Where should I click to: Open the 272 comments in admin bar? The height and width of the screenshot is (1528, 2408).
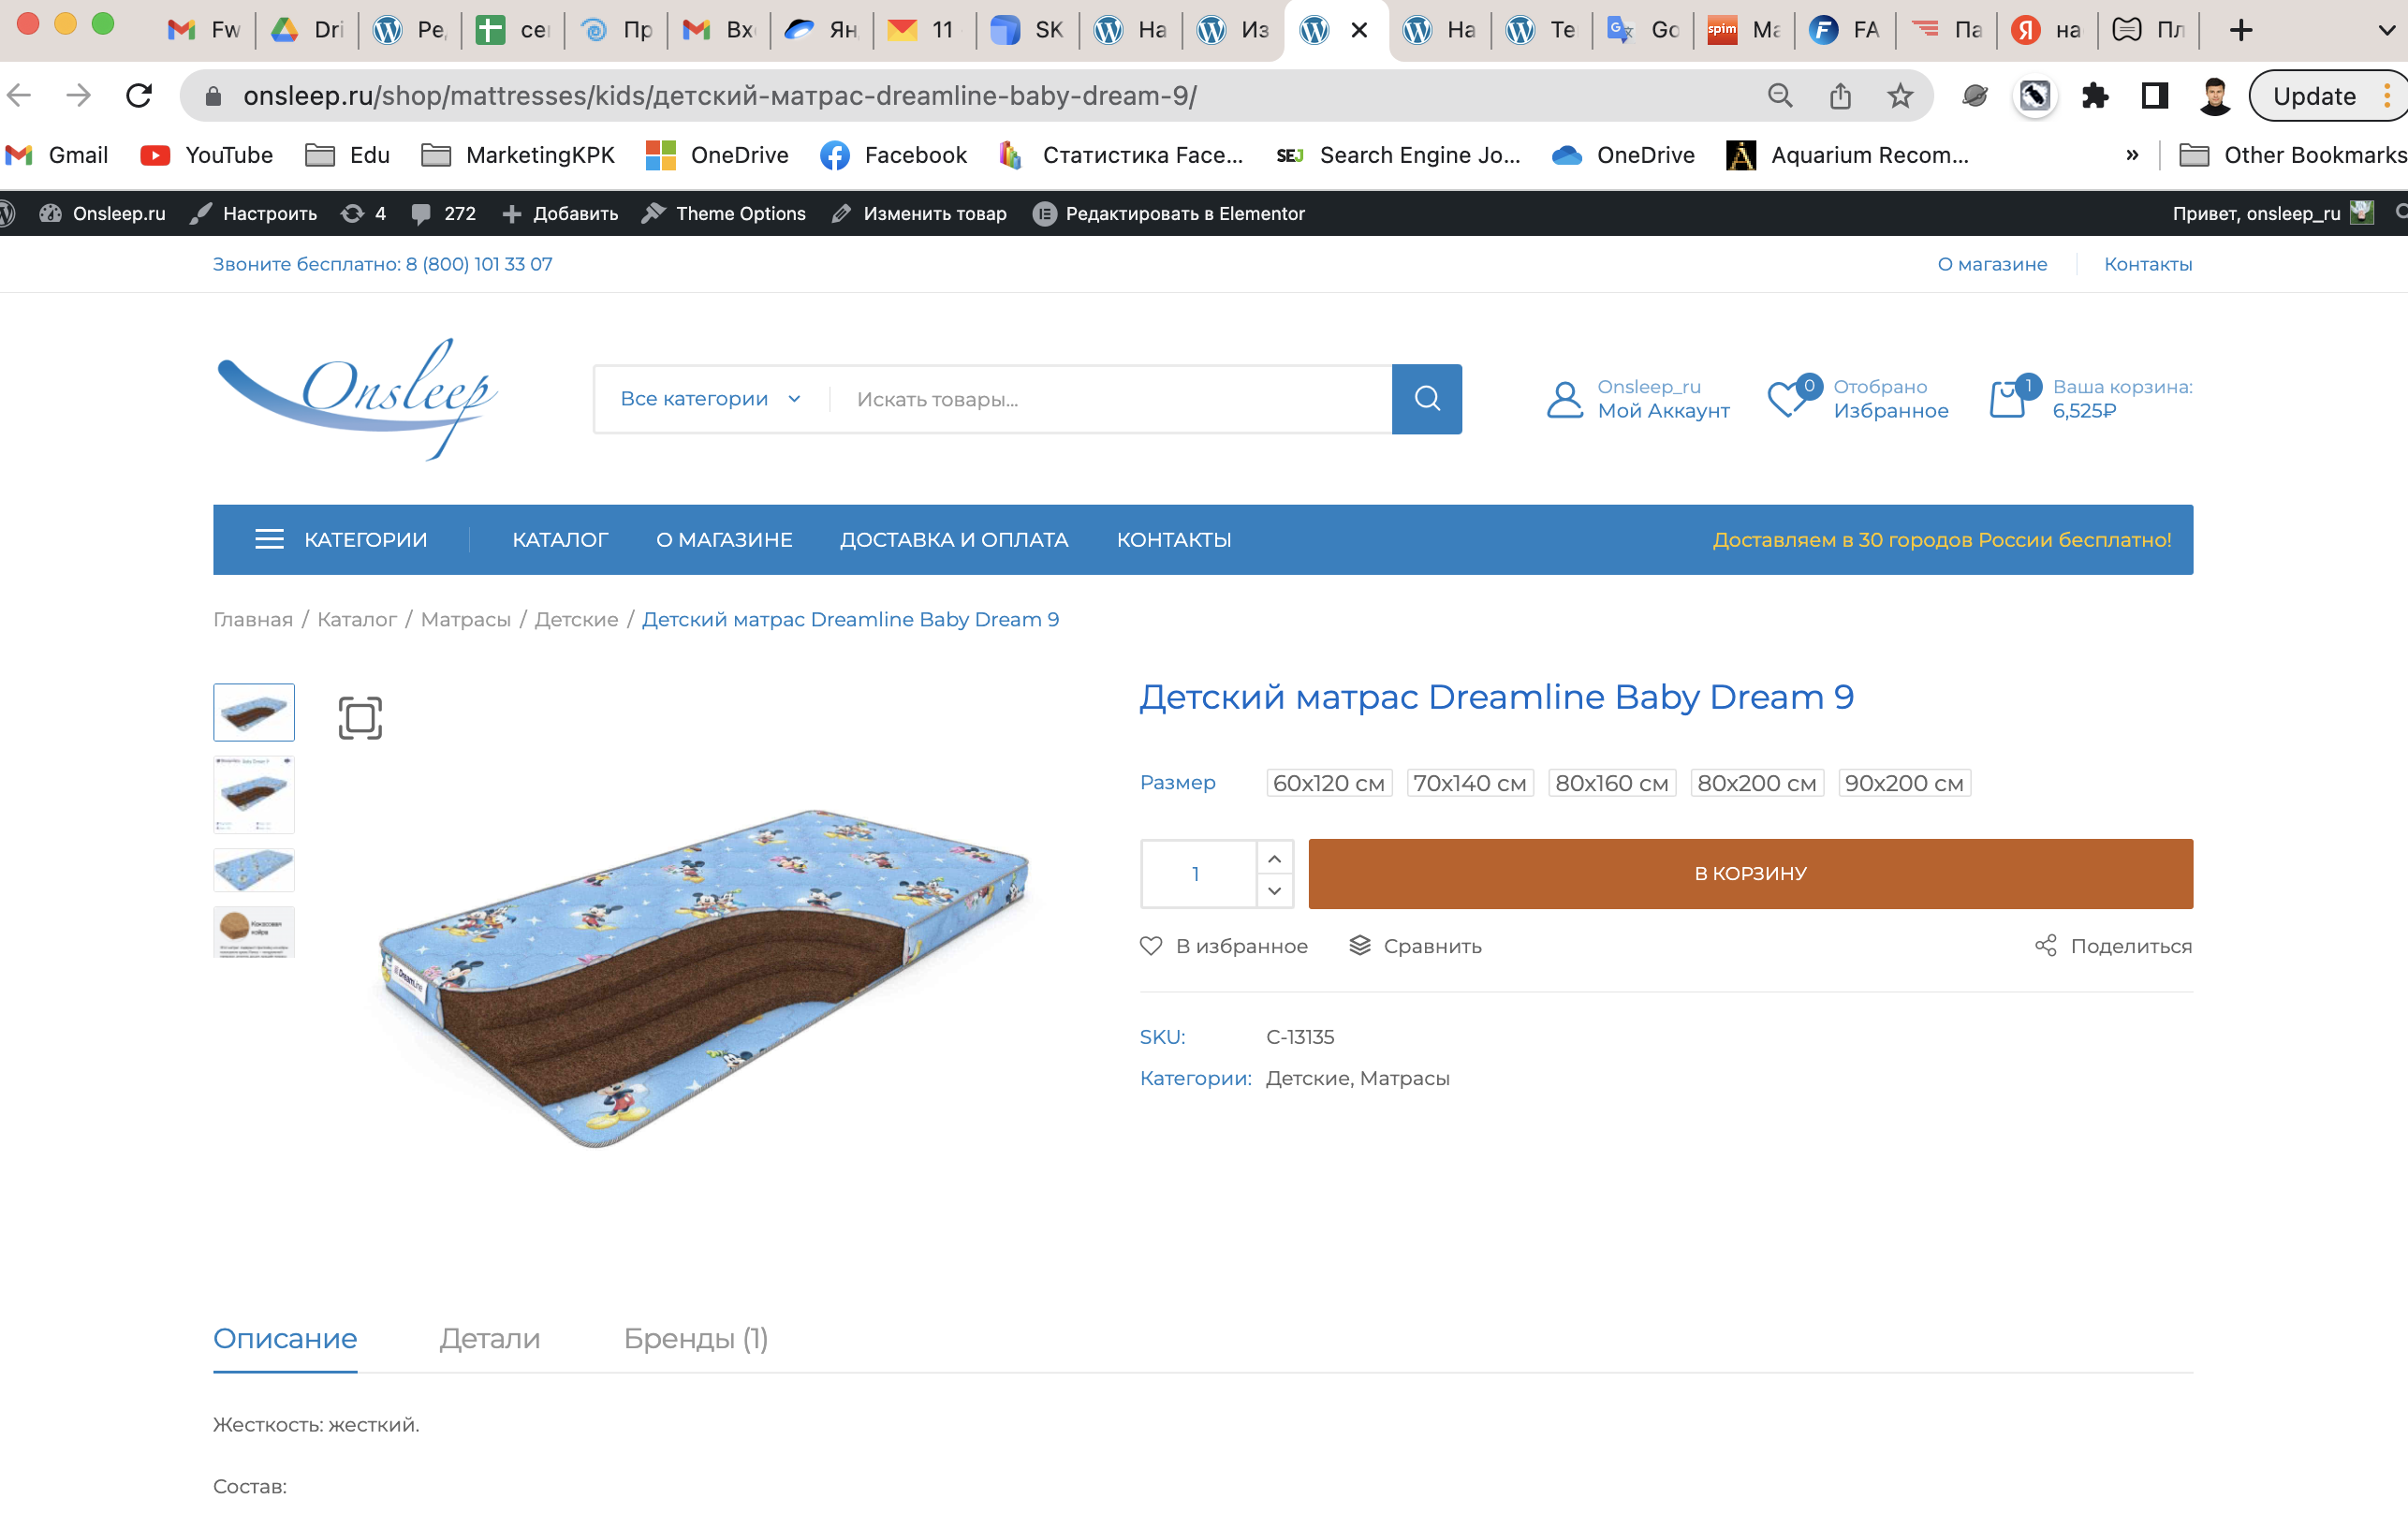pyautogui.click(x=443, y=213)
